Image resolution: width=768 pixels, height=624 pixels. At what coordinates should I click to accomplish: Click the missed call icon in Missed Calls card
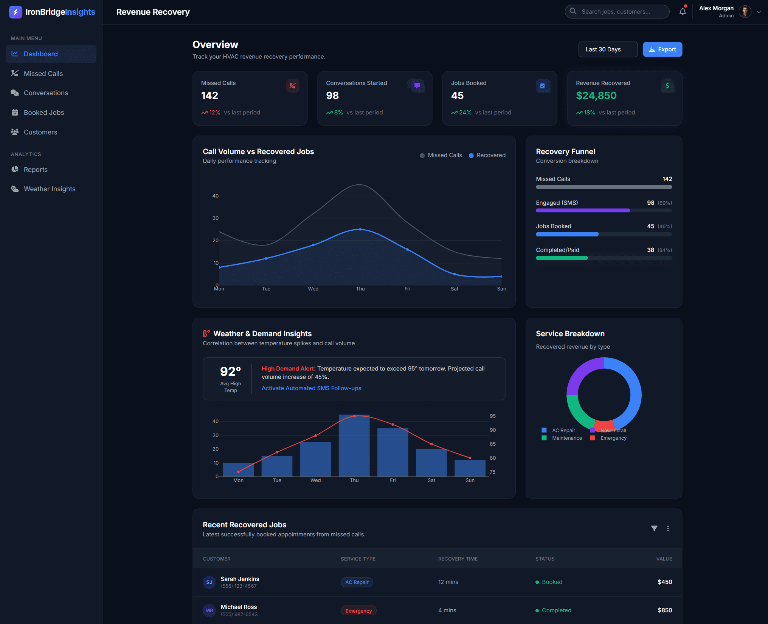coord(292,86)
